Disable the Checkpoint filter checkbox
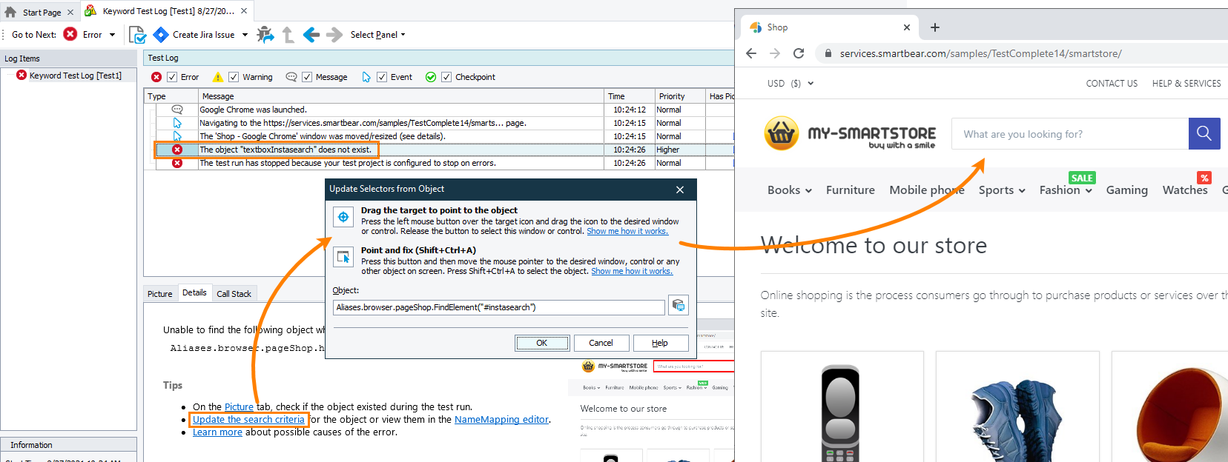This screenshot has width=1228, height=462. point(446,77)
